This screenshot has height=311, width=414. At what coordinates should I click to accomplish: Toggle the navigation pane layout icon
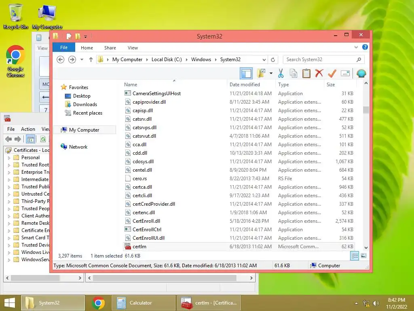point(246,73)
